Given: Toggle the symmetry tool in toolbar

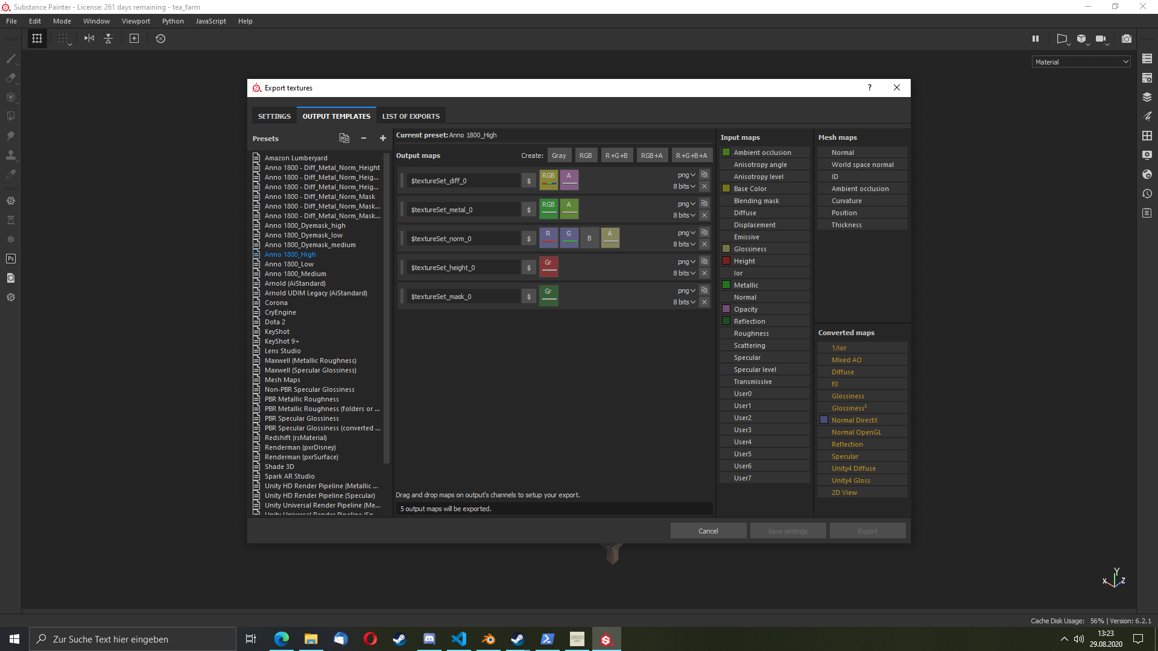Looking at the screenshot, I should (89, 39).
